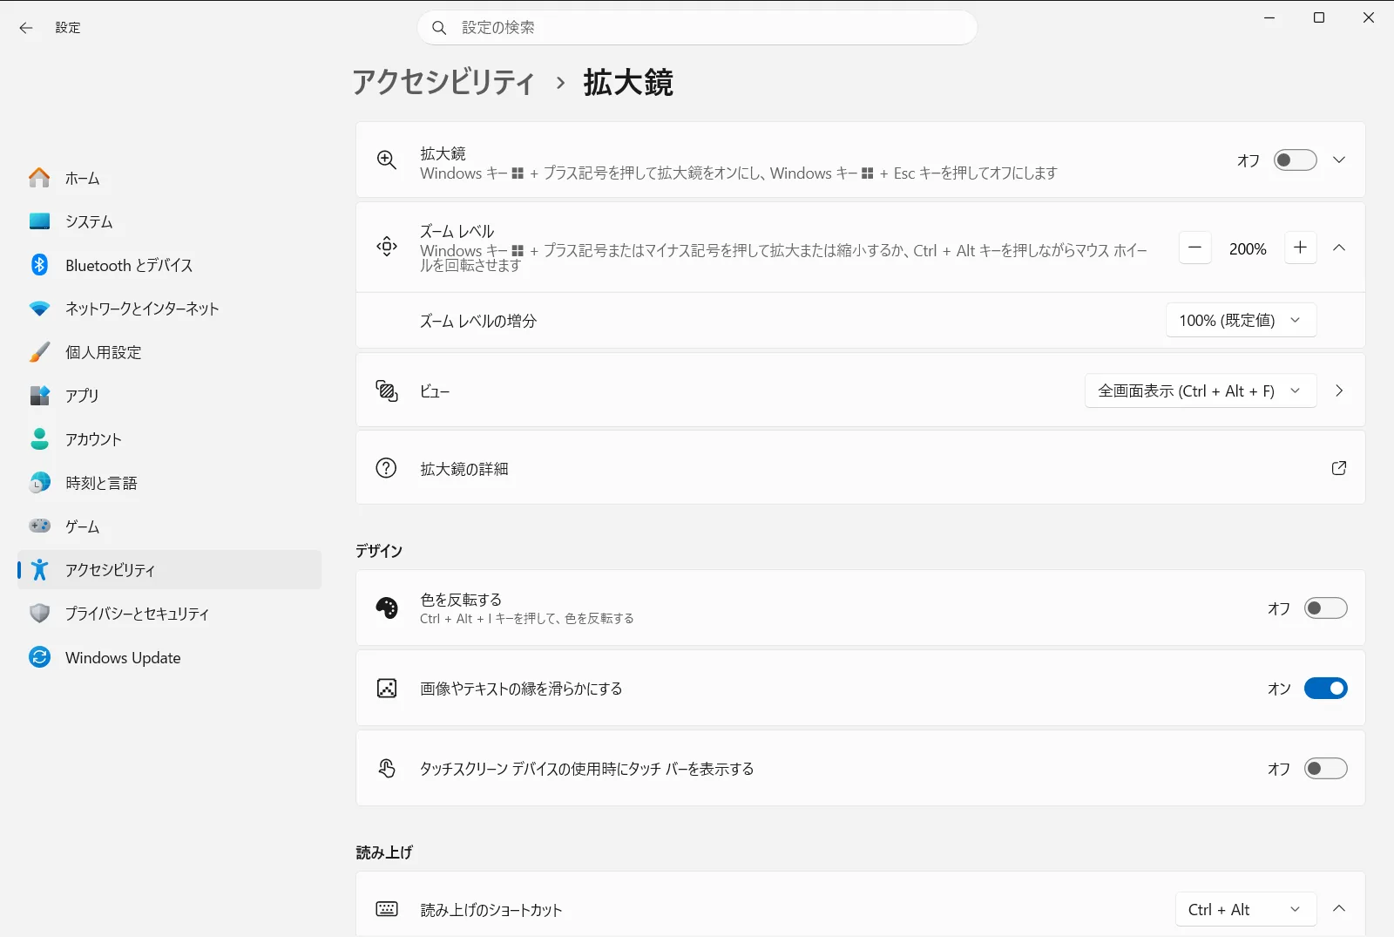1394x937 pixels.
Task: Click the デザイン section heading
Action: coord(379,551)
